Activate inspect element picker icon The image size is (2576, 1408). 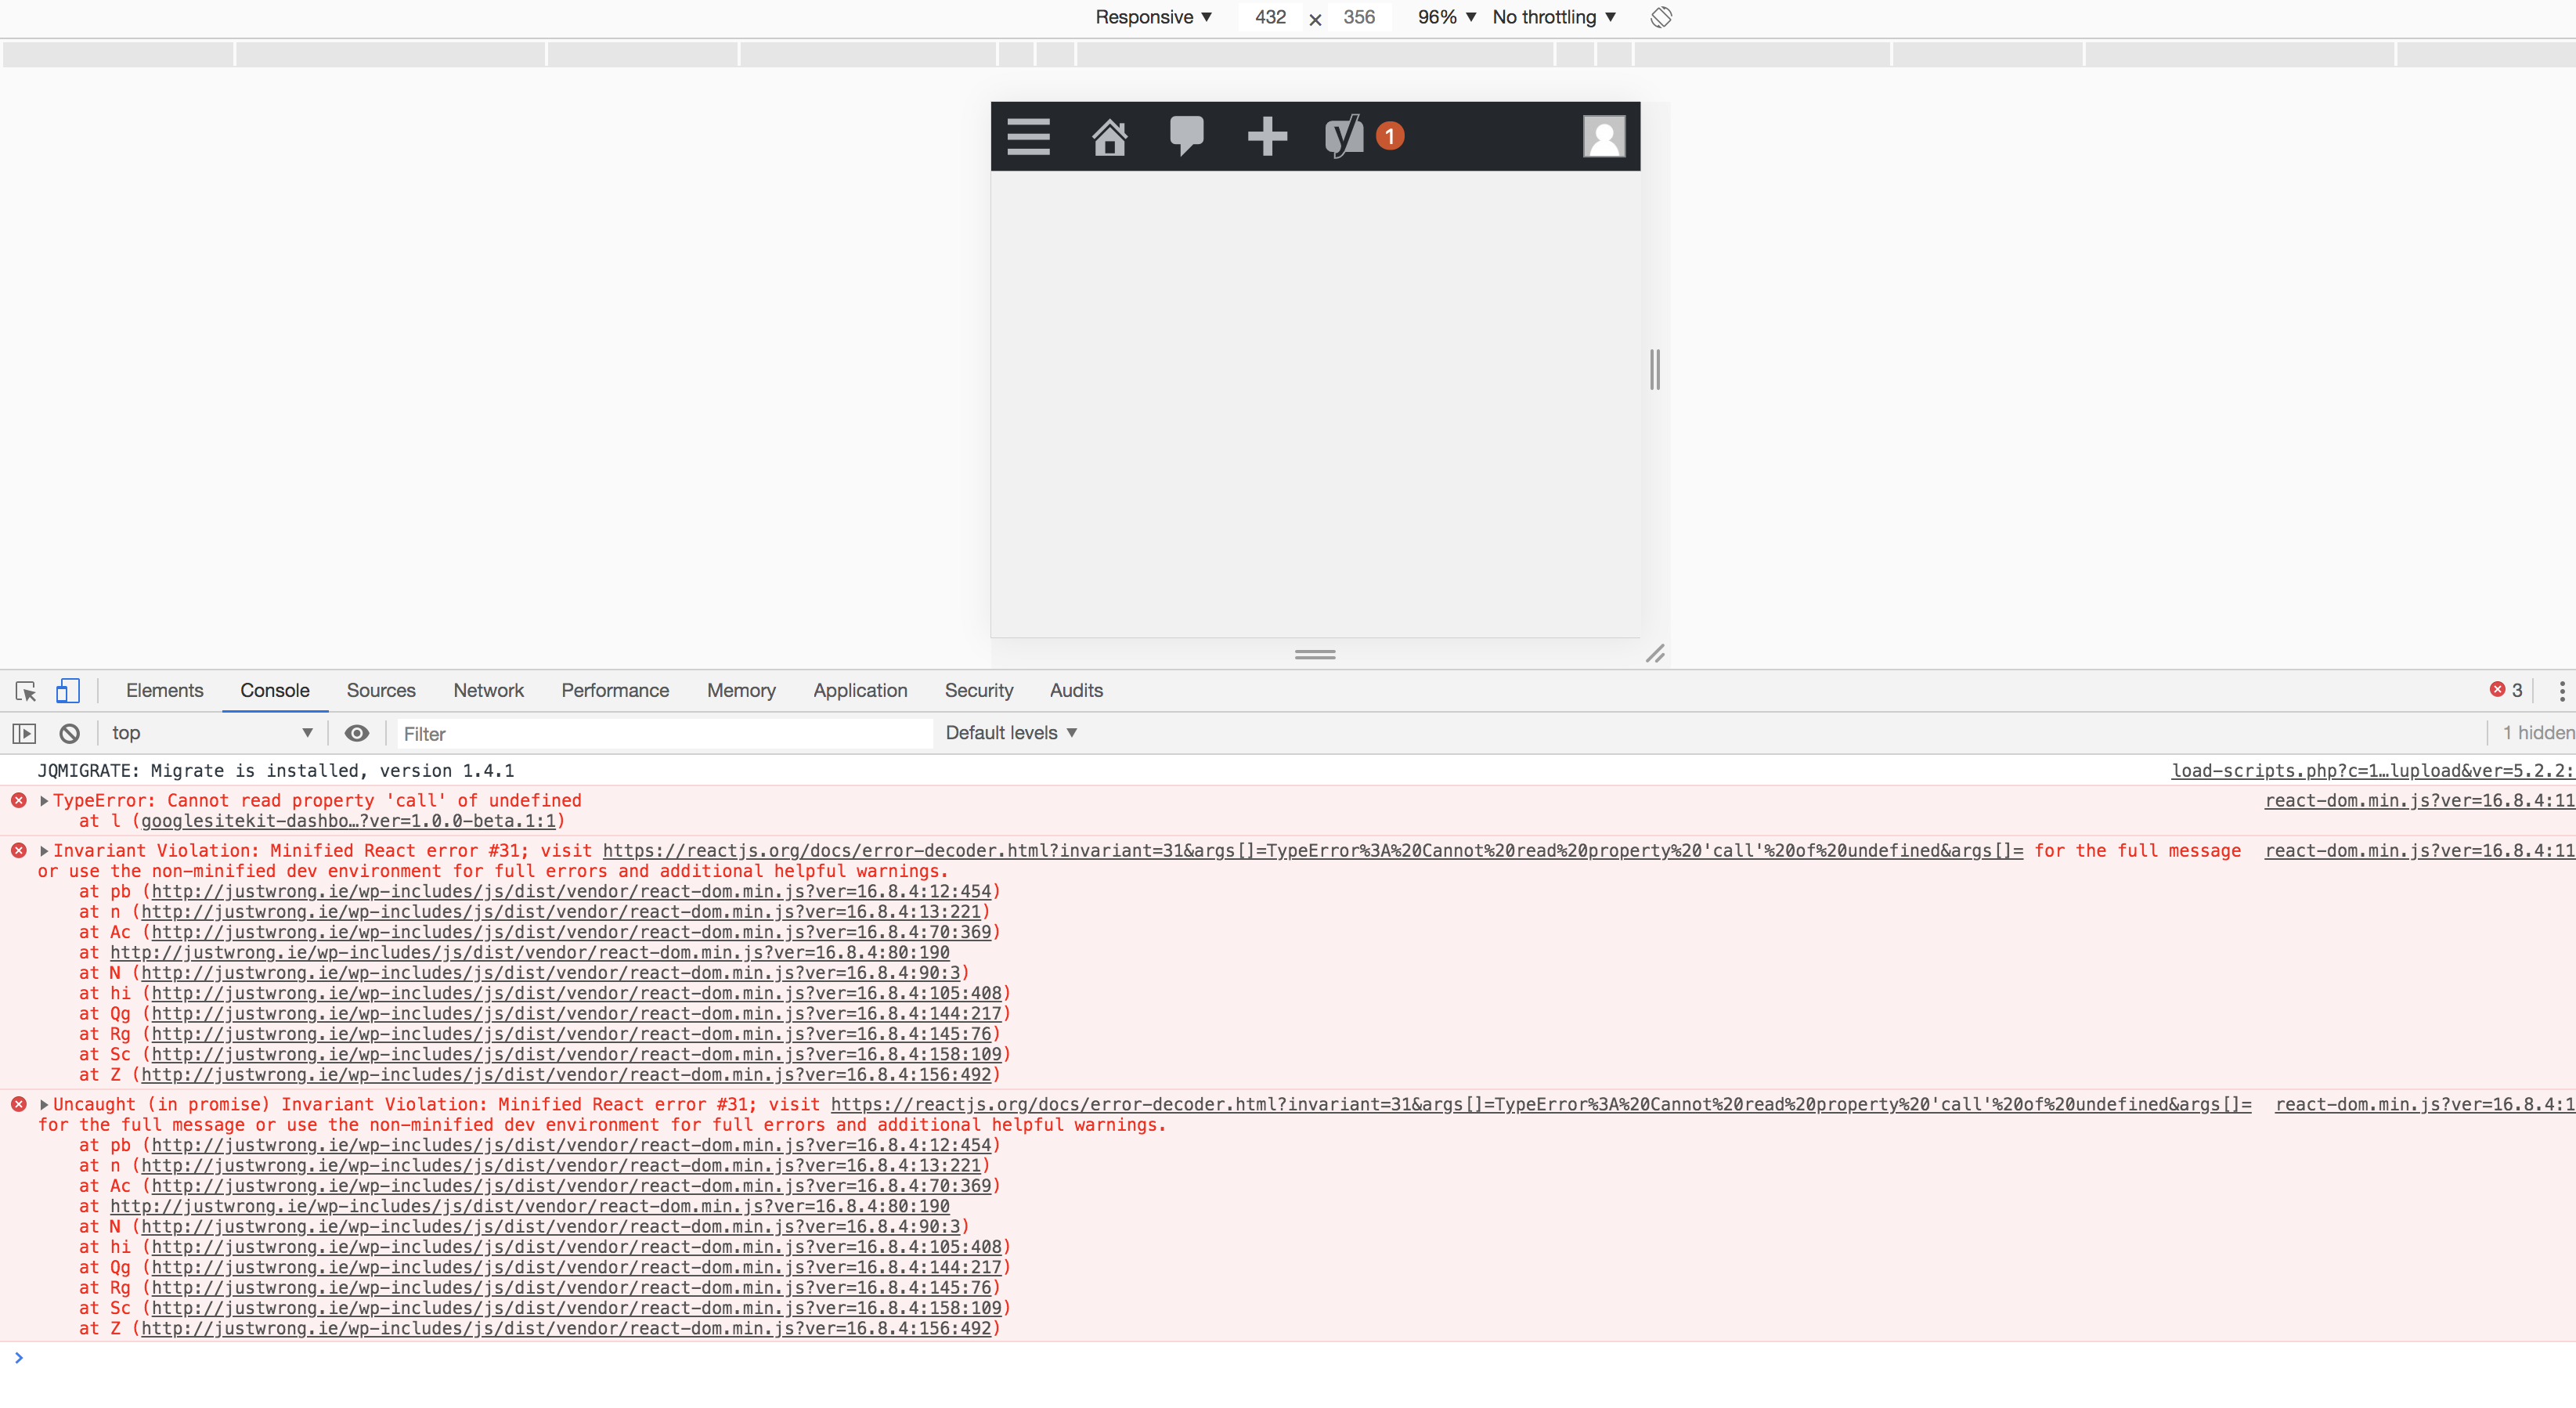pos(26,691)
